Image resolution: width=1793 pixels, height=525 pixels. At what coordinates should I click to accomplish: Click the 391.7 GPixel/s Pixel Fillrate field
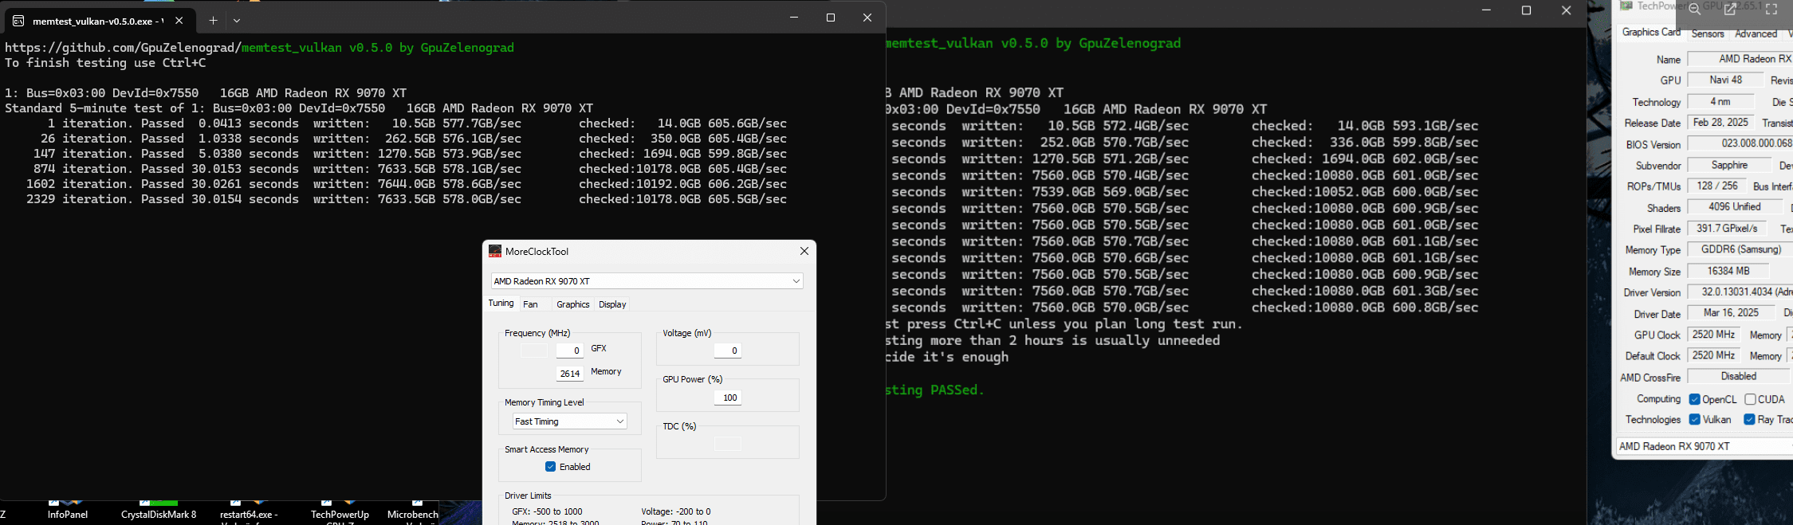1726,229
